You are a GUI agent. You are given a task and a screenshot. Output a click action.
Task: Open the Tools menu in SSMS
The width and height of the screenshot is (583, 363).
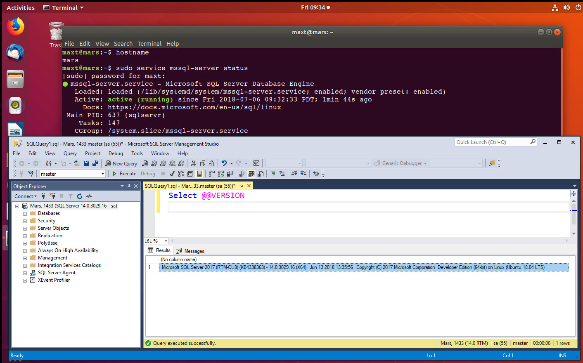point(137,153)
